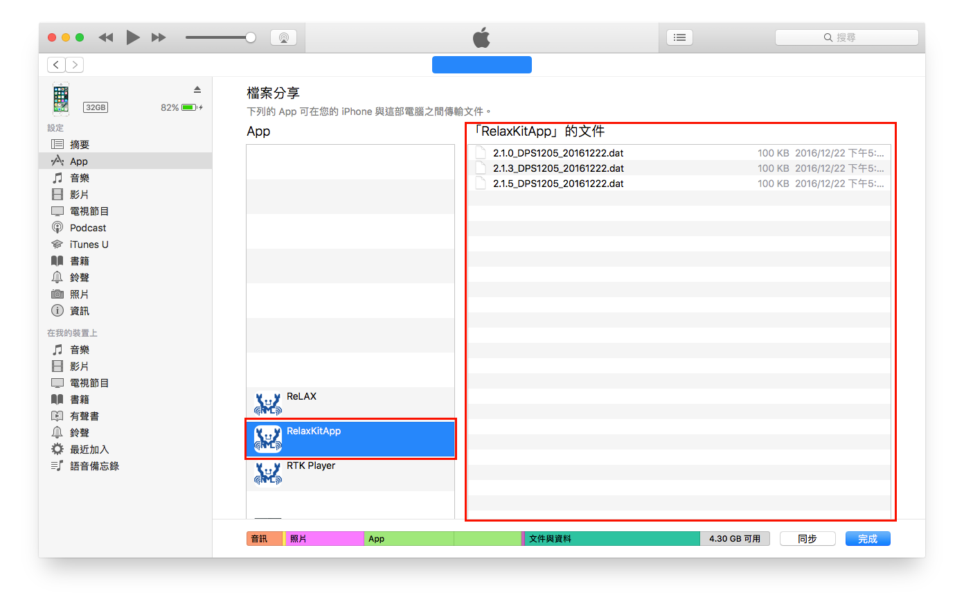Screen dimensions: 964x613
Task: Go forward with the right chevron button
Action: pyautogui.click(x=75, y=64)
